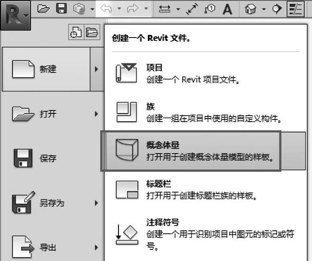Click the 项目 project icon
The image size is (312, 261).
click(x=127, y=72)
